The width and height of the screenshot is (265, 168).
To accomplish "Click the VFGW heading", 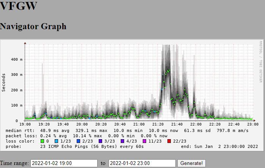I will [18, 6].
